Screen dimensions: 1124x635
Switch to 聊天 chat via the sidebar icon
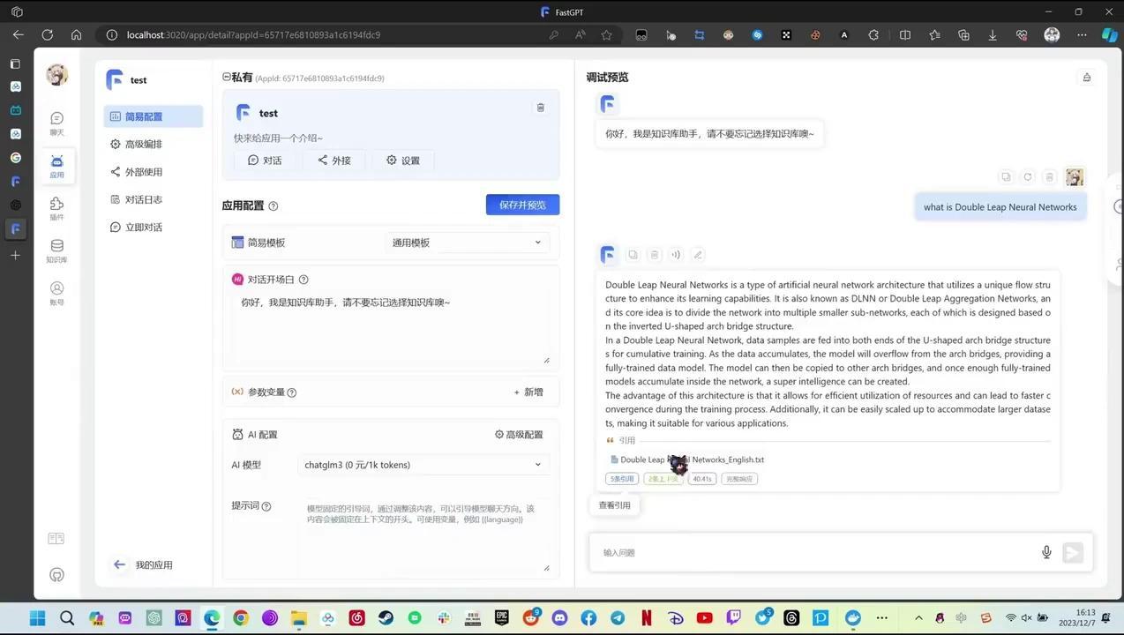click(56, 123)
